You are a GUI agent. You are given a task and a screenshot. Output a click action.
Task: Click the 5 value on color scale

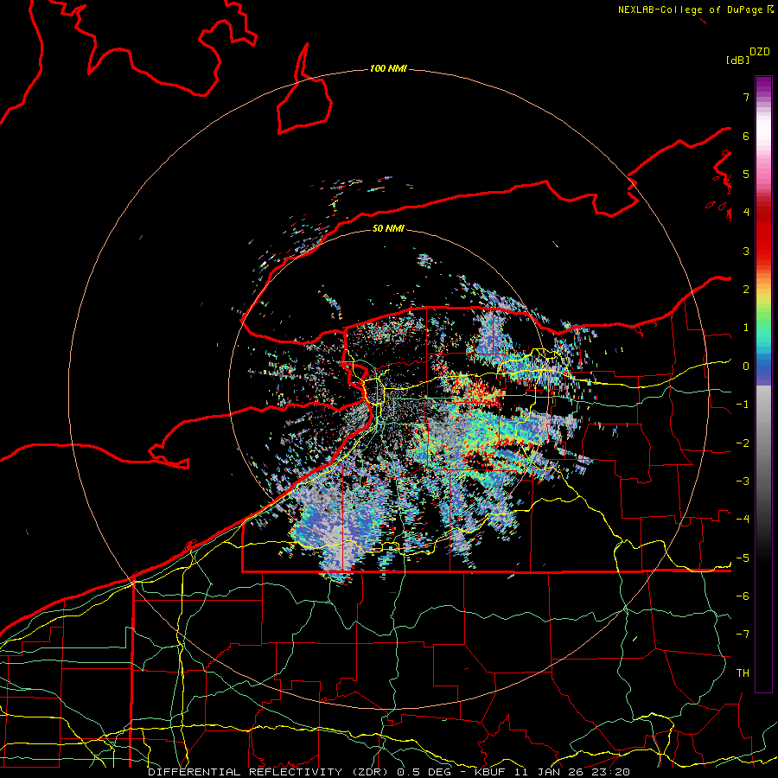pyautogui.click(x=746, y=174)
